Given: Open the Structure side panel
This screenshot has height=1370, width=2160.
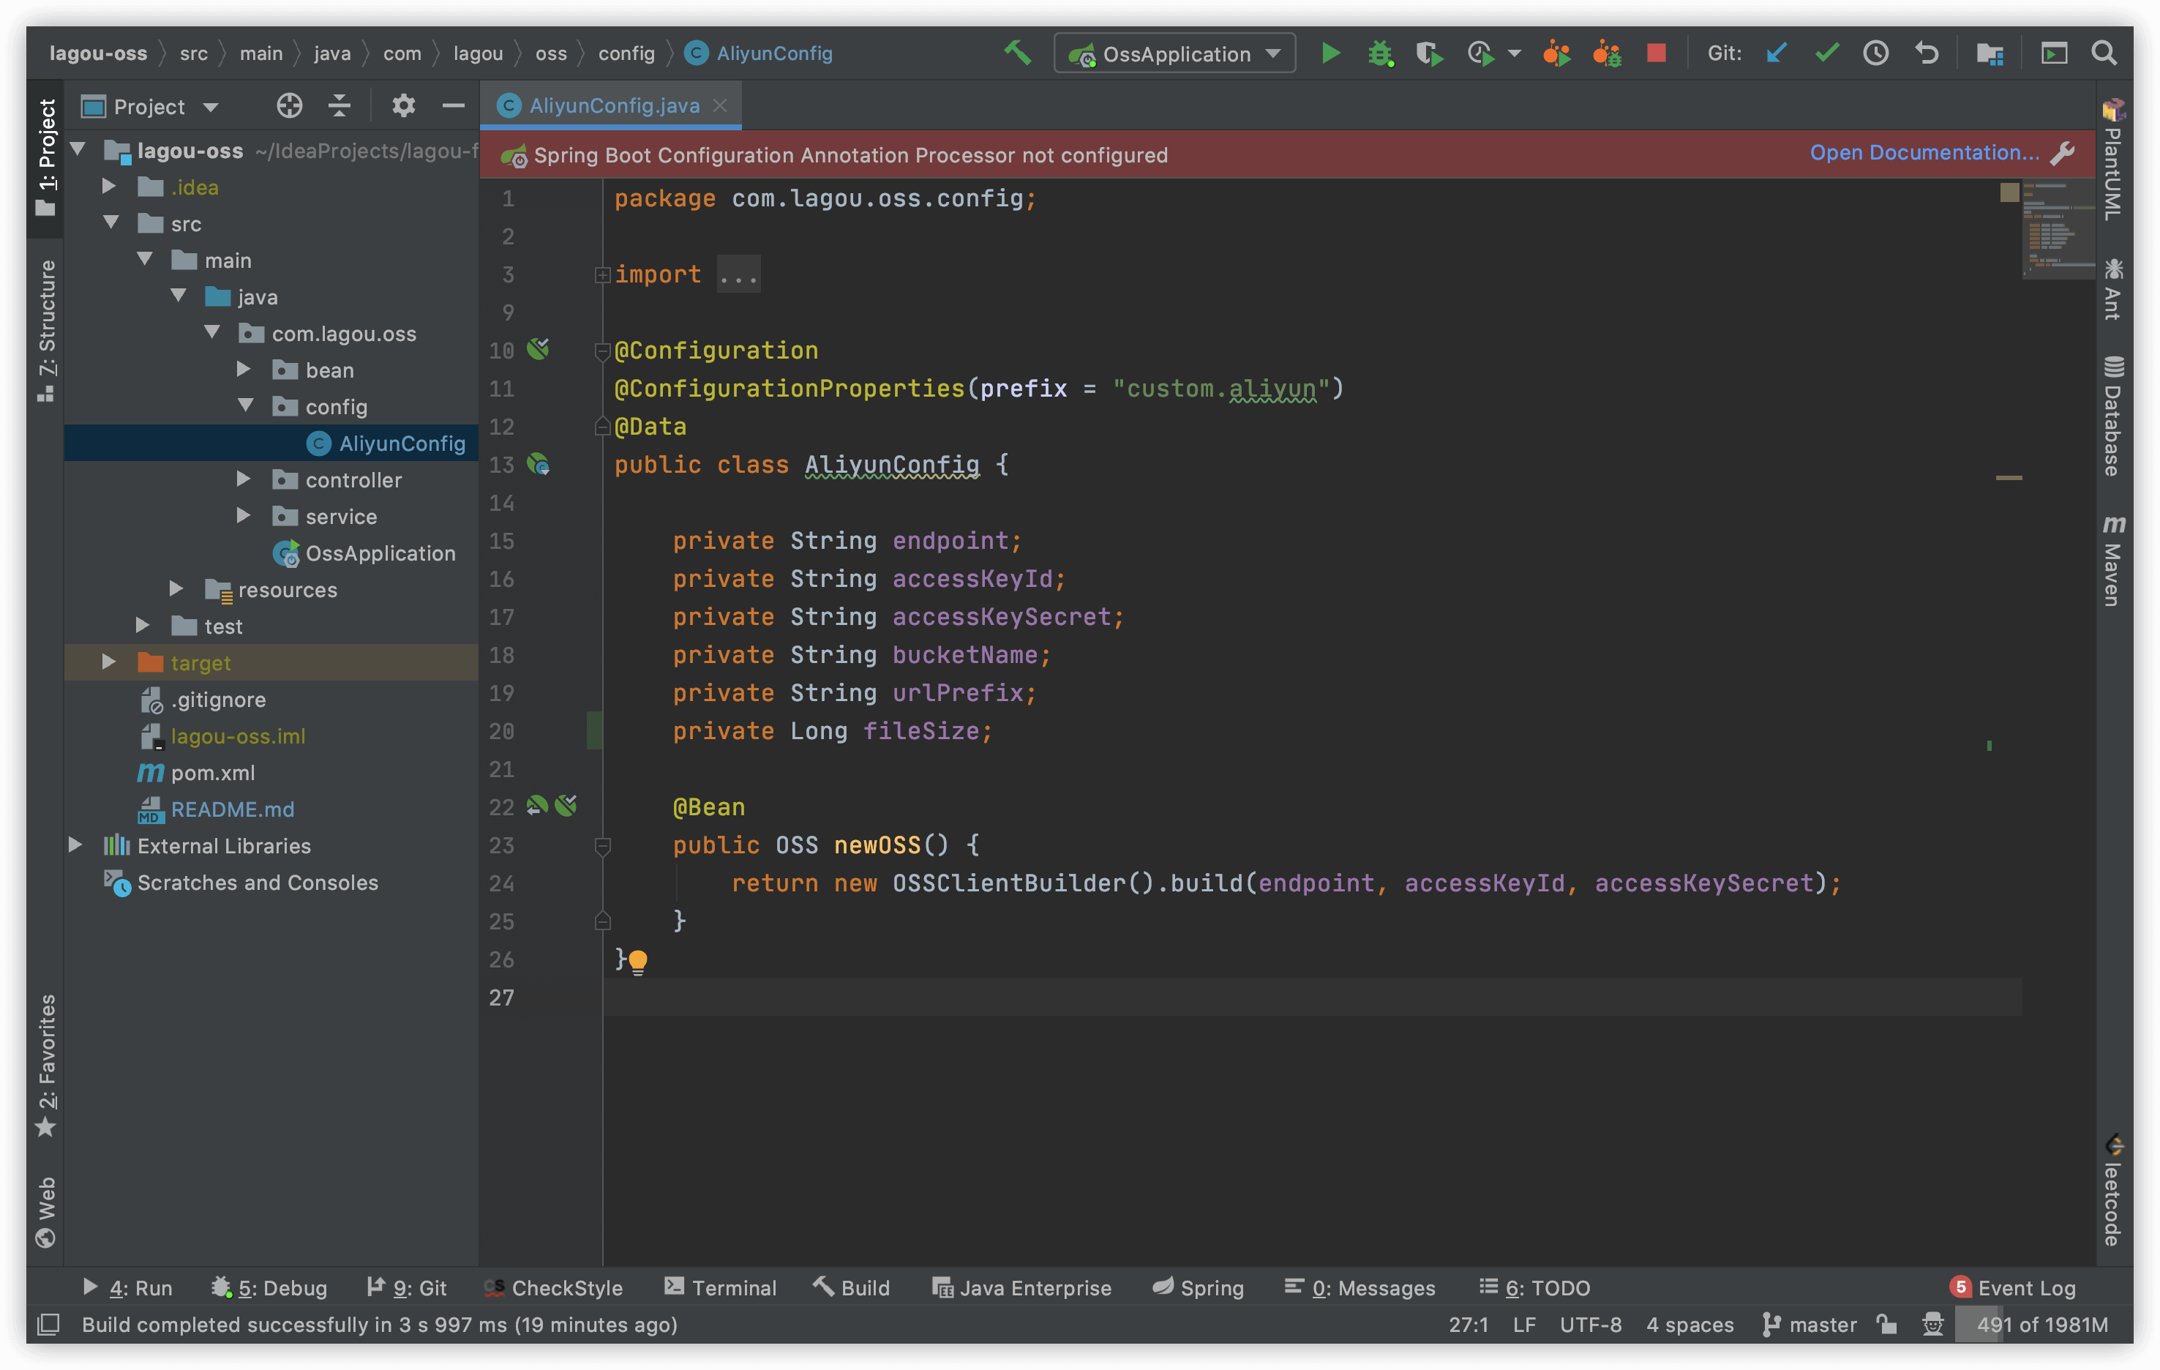Looking at the screenshot, I should (x=47, y=331).
